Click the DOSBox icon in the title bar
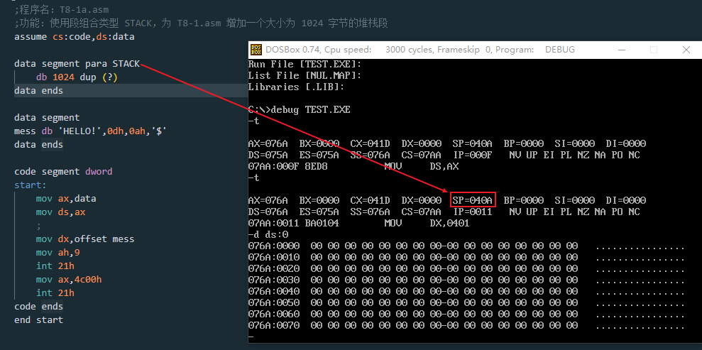The width and height of the screenshot is (702, 350). 256,50
